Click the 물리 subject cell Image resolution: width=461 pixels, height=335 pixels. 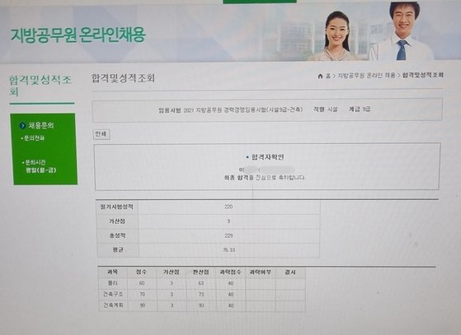113,283
